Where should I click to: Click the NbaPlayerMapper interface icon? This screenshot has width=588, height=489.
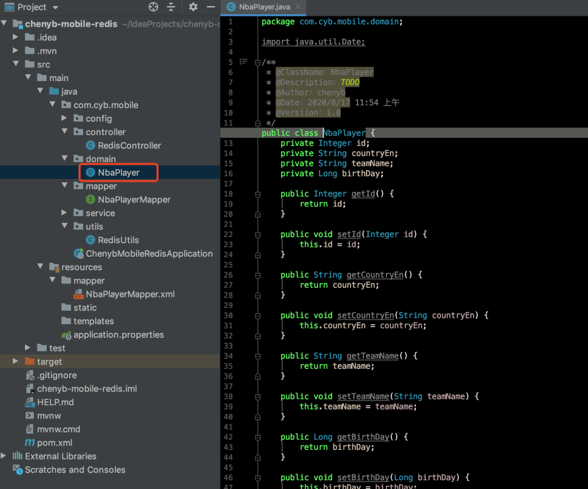pos(90,200)
